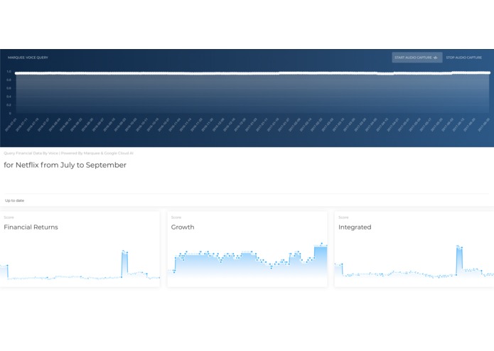Select the transcribed query 'for Netflix from July to September'

pos(65,165)
